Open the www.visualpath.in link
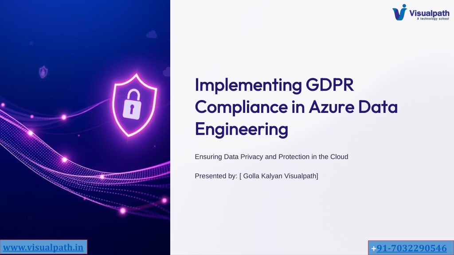The height and width of the screenshot is (255, 454). tap(43, 247)
